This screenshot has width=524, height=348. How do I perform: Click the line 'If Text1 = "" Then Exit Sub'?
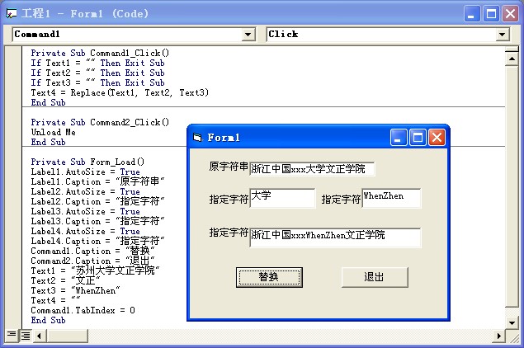click(x=97, y=63)
